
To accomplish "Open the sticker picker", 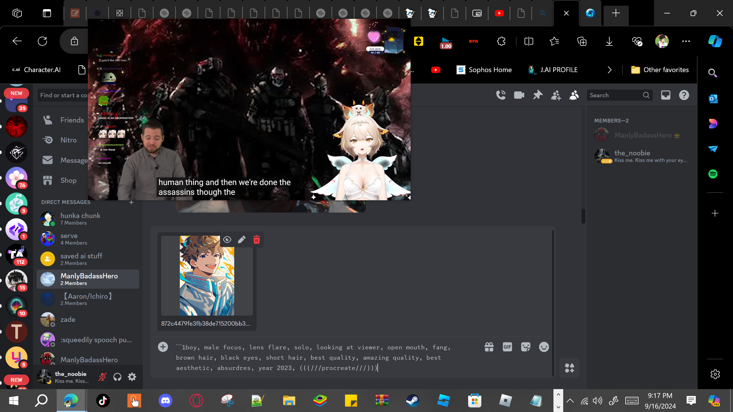I will [526, 347].
